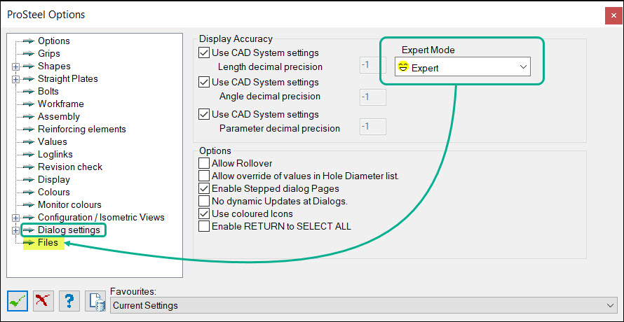Open the Values settings page
This screenshot has height=322, width=624.
[53, 142]
